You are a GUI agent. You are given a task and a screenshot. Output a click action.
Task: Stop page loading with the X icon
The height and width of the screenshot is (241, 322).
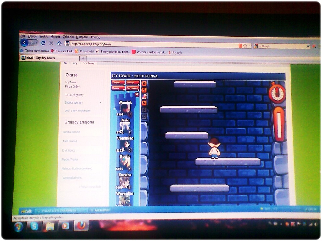[x=51, y=43]
